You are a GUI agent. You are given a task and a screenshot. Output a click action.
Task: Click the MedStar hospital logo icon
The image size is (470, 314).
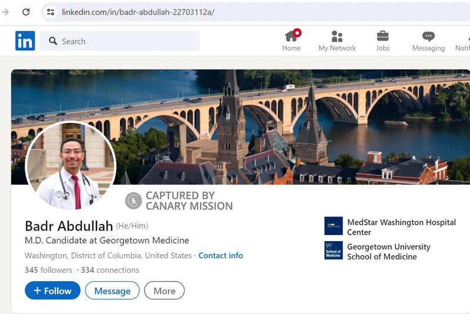click(x=333, y=226)
